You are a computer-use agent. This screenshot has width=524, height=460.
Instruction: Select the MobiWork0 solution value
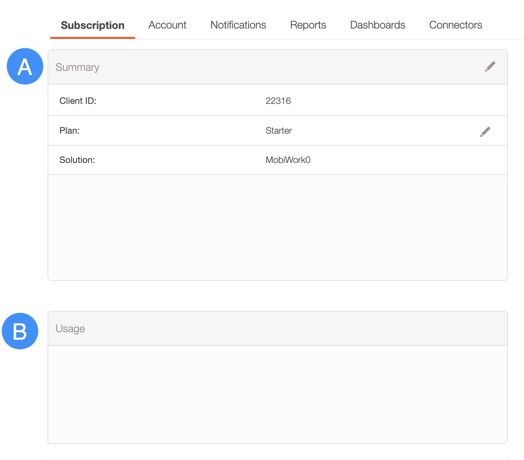tap(288, 160)
